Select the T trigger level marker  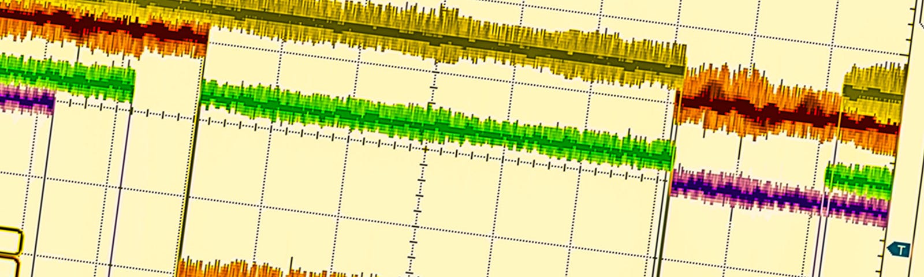899,249
